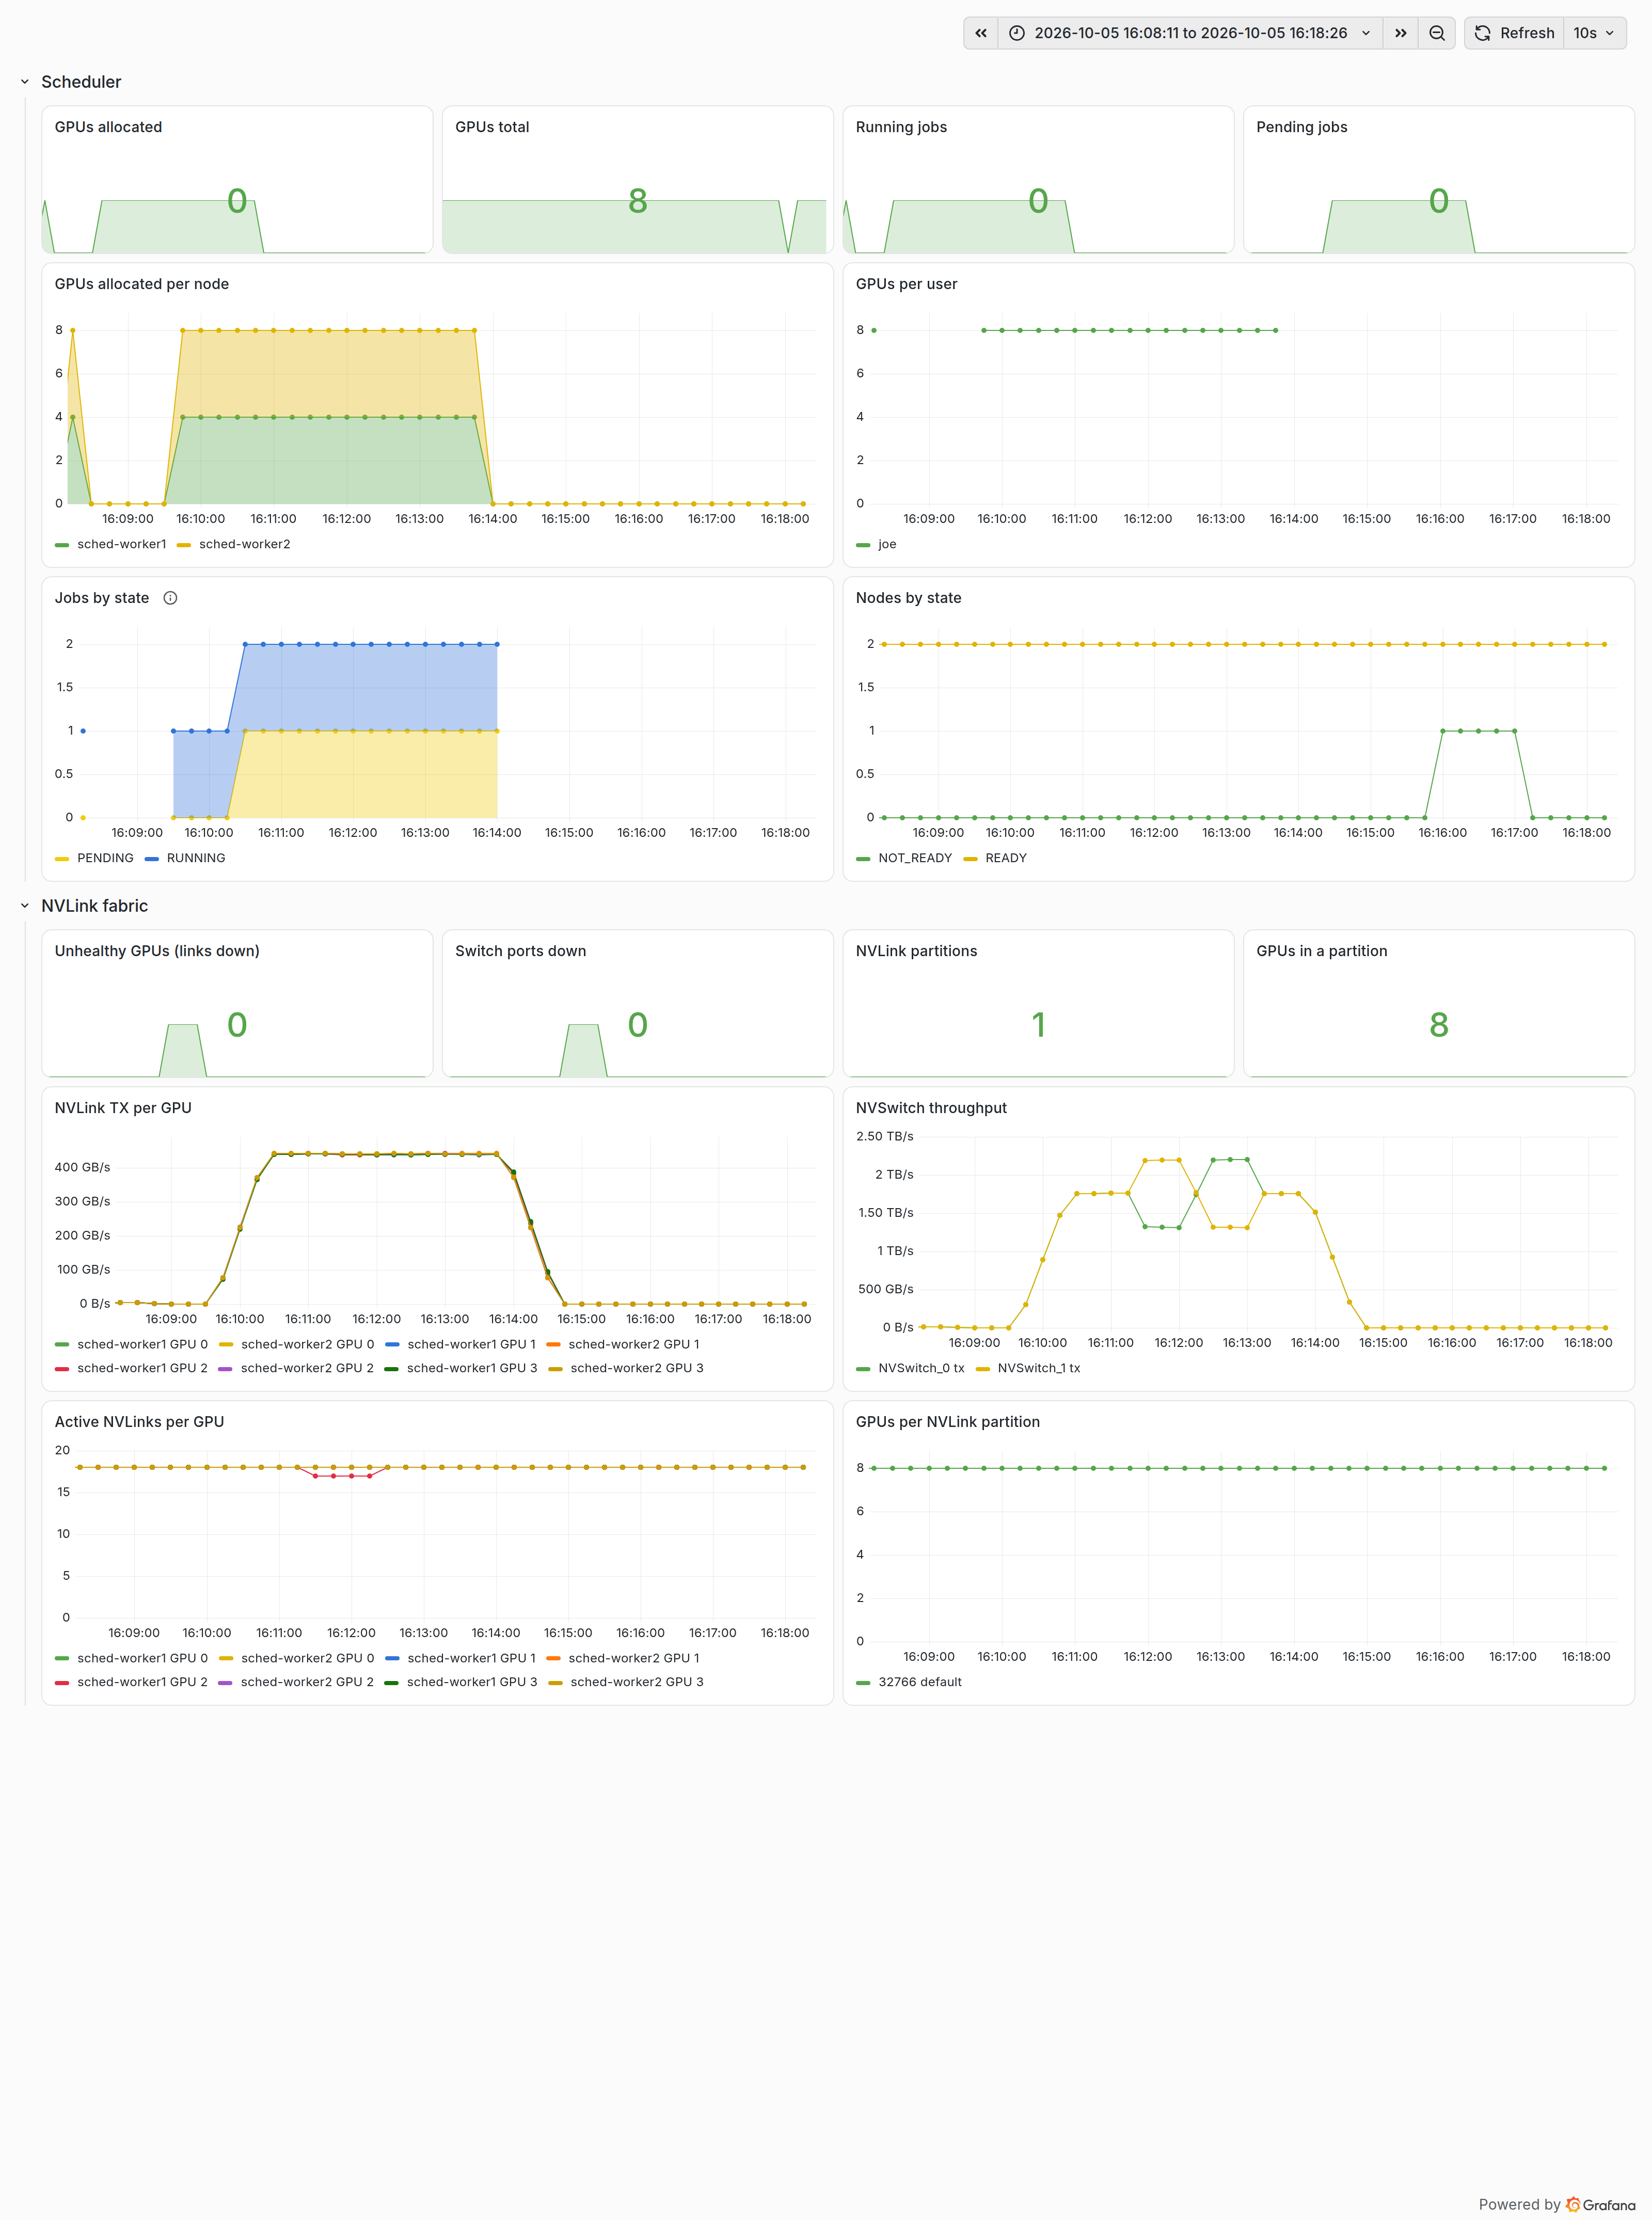Open the 10s refresh interval dropdown
Screen dimensions: 1652x2220
(1594, 33)
